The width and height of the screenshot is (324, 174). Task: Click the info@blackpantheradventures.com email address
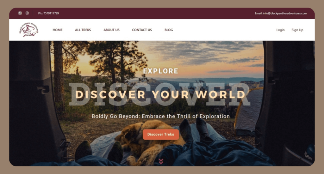coord(285,13)
